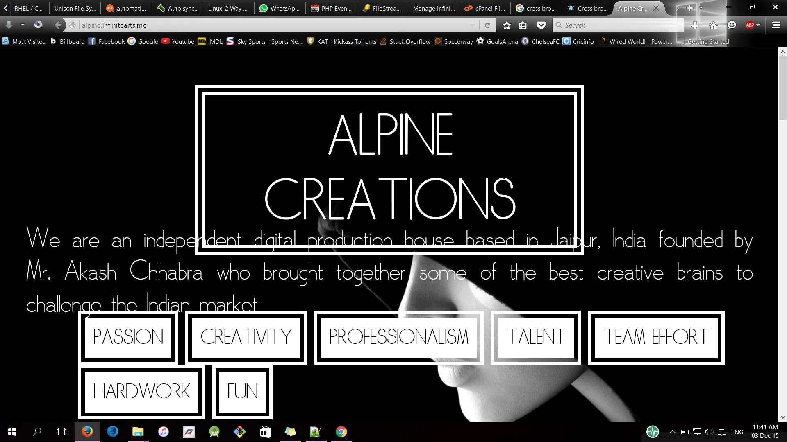Screen dimensions: 787x442
Task: Open the hamburger menu icon
Action: [776, 25]
